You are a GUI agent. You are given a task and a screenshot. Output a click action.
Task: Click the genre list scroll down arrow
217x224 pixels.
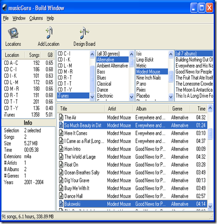click(x=132, y=96)
